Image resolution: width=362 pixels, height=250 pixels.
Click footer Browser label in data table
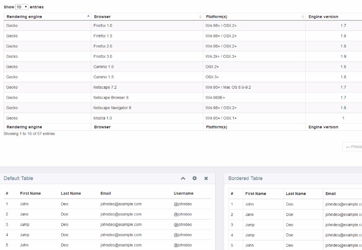coord(102,127)
